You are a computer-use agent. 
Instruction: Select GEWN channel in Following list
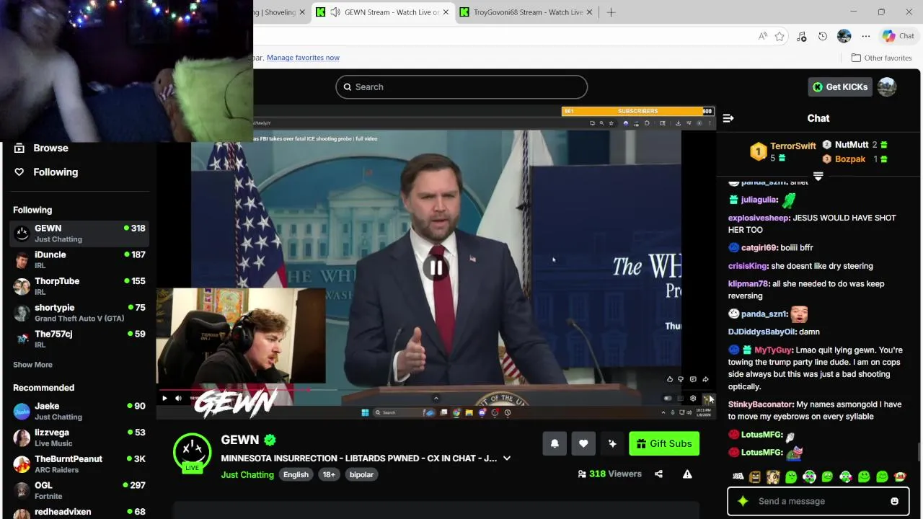coord(79,233)
